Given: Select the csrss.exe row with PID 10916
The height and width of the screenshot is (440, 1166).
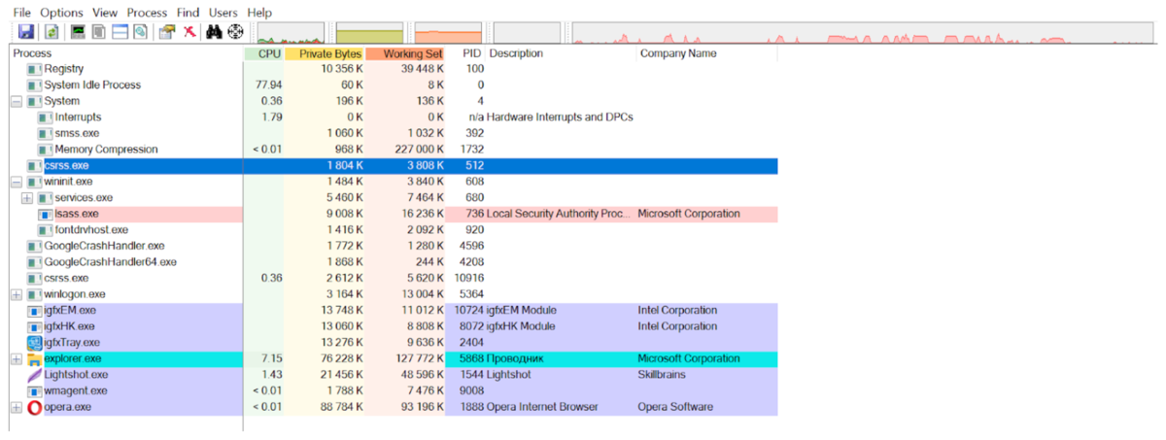Looking at the screenshot, I should [x=394, y=278].
